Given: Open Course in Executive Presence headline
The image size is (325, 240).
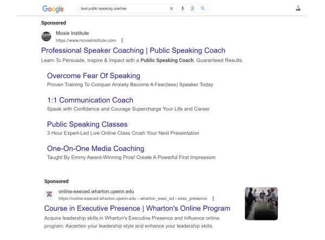Looking at the screenshot, I should (x=137, y=209).
